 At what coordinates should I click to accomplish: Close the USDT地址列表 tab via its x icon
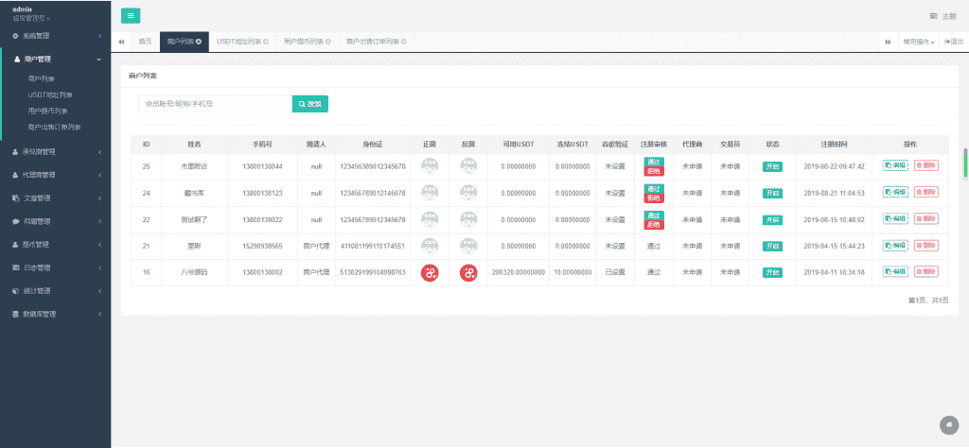(266, 42)
